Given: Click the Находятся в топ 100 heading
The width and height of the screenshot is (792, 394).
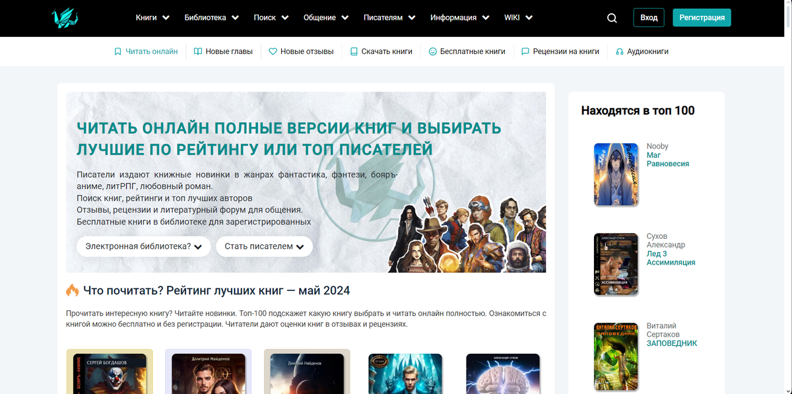Looking at the screenshot, I should (x=638, y=111).
